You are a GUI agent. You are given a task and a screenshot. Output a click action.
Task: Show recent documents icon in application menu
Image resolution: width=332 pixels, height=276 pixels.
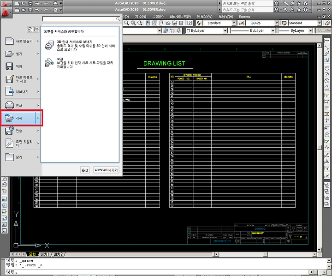pos(30,30)
